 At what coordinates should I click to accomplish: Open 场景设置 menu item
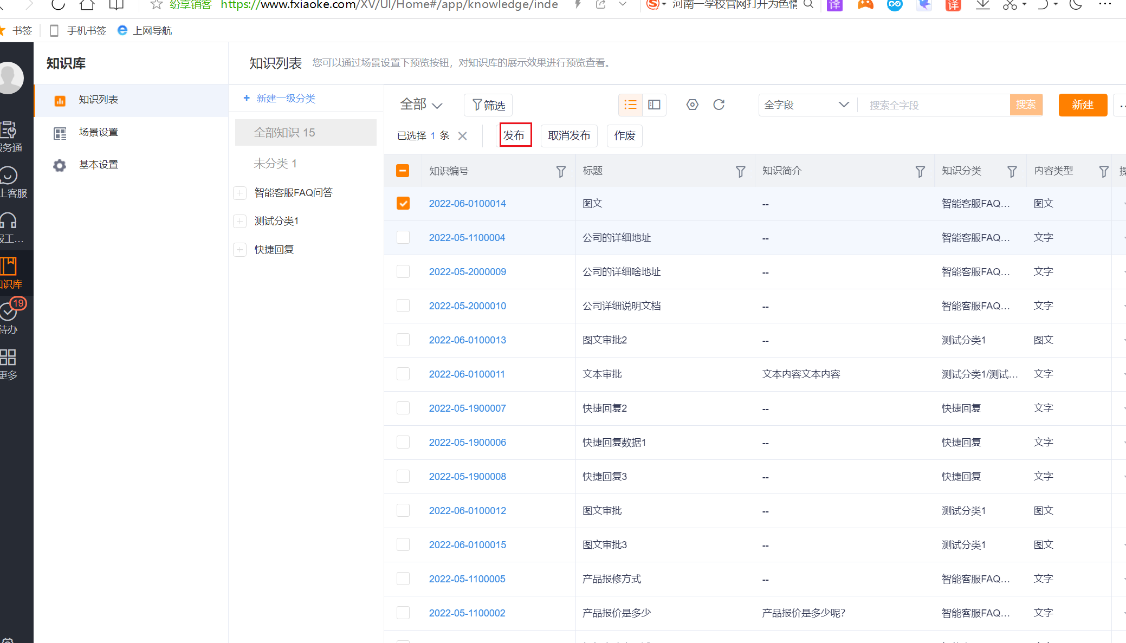(98, 132)
